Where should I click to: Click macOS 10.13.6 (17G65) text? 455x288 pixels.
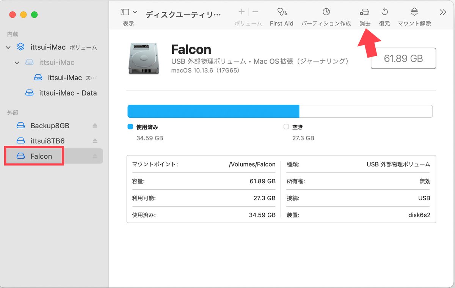pyautogui.click(x=205, y=71)
